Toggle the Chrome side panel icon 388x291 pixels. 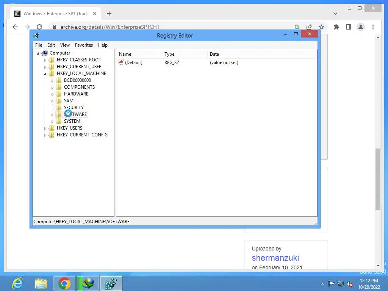pyautogui.click(x=349, y=27)
